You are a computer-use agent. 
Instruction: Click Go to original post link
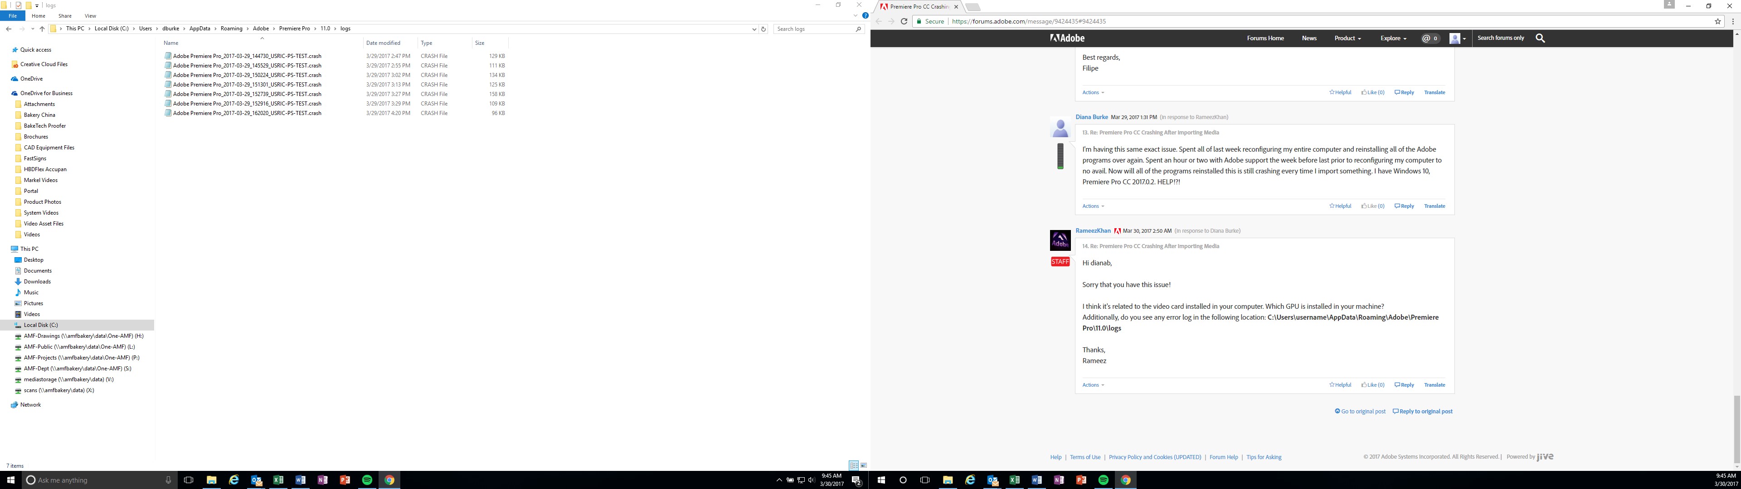pos(1360,411)
